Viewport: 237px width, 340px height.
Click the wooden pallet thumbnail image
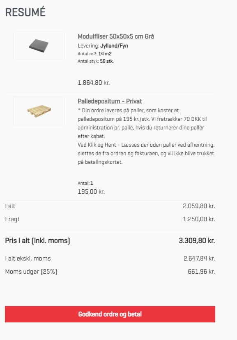tap(39, 110)
